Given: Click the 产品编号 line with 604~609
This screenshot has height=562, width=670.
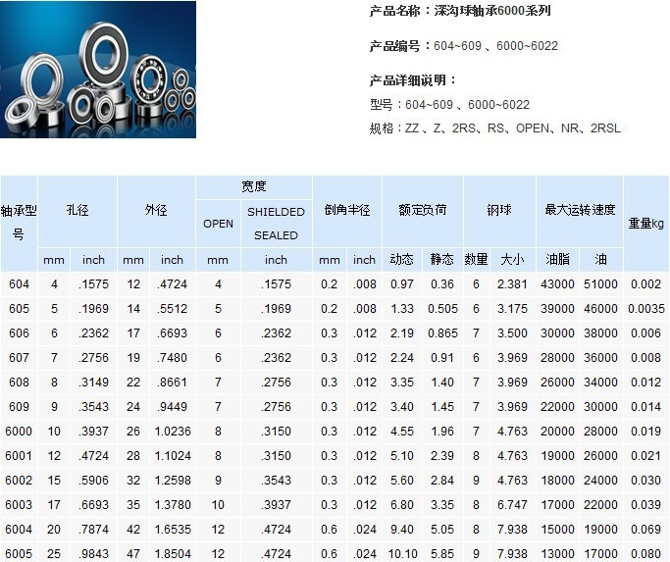Looking at the screenshot, I should (x=463, y=46).
